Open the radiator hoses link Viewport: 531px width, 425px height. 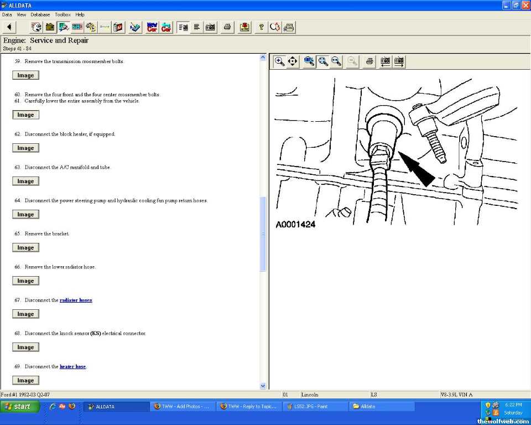click(76, 300)
